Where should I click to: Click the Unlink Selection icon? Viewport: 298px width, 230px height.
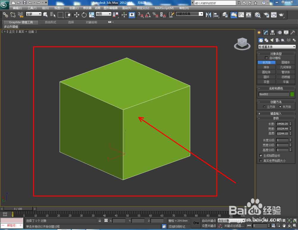[13, 15]
